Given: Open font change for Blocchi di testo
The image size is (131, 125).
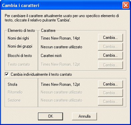Looking at the screenshot, I should 110,55.
